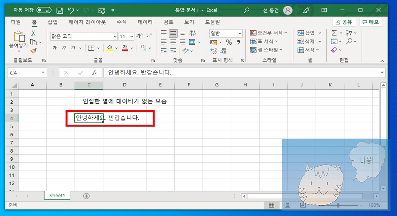Click the 공유 button
397x216 pixels.
click(344, 22)
